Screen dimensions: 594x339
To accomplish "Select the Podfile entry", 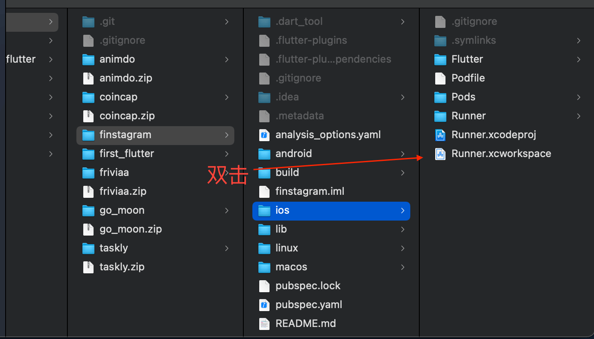I will point(468,78).
